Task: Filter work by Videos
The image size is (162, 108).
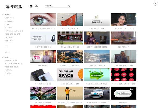Action: point(8,73)
